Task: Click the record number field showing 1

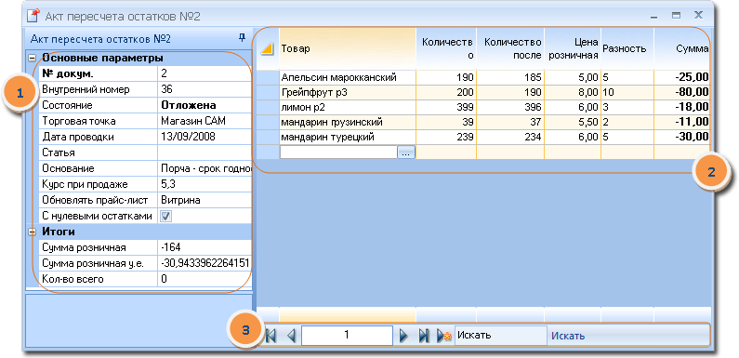Action: [347, 336]
